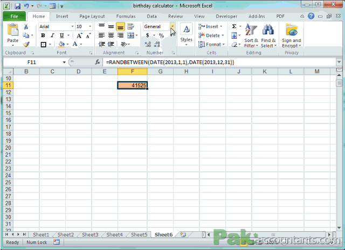Increase font size with Grow Font icon
345x250 pixels.
[79, 36]
